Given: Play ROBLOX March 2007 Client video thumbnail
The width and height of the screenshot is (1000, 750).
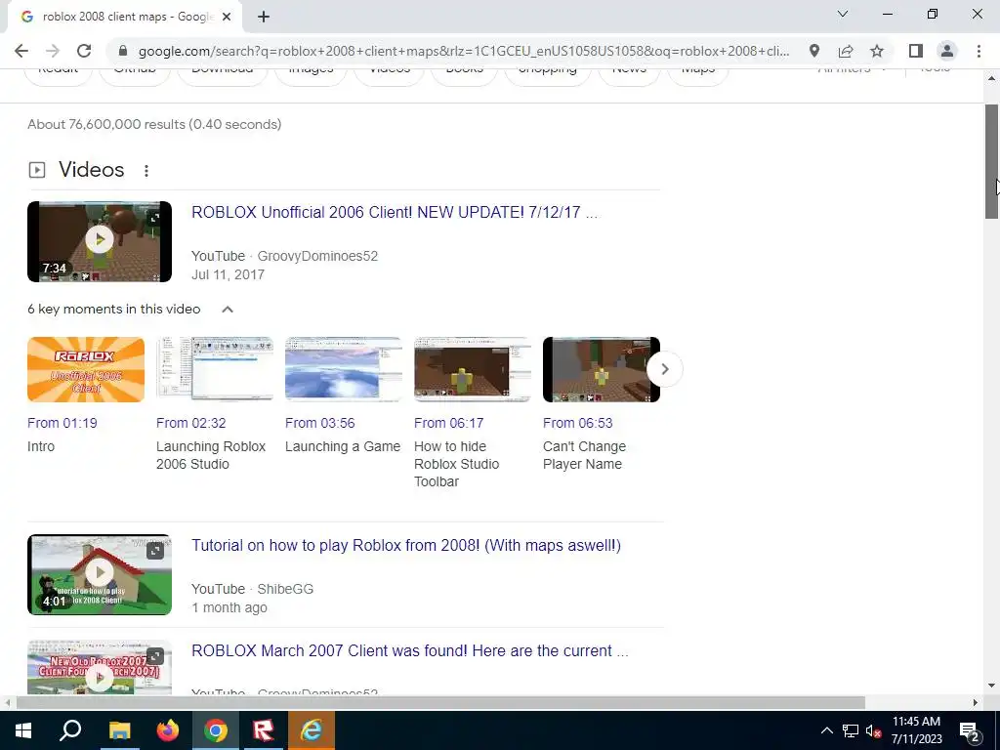Looking at the screenshot, I should coord(100,668).
